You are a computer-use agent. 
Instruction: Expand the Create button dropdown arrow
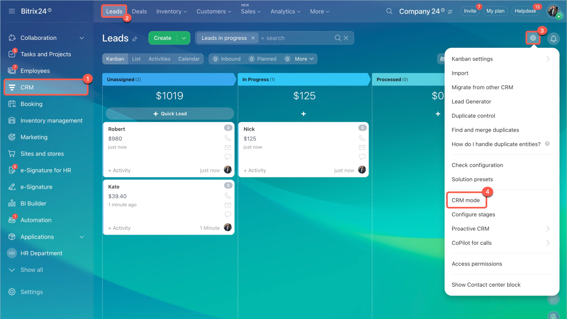(183, 38)
